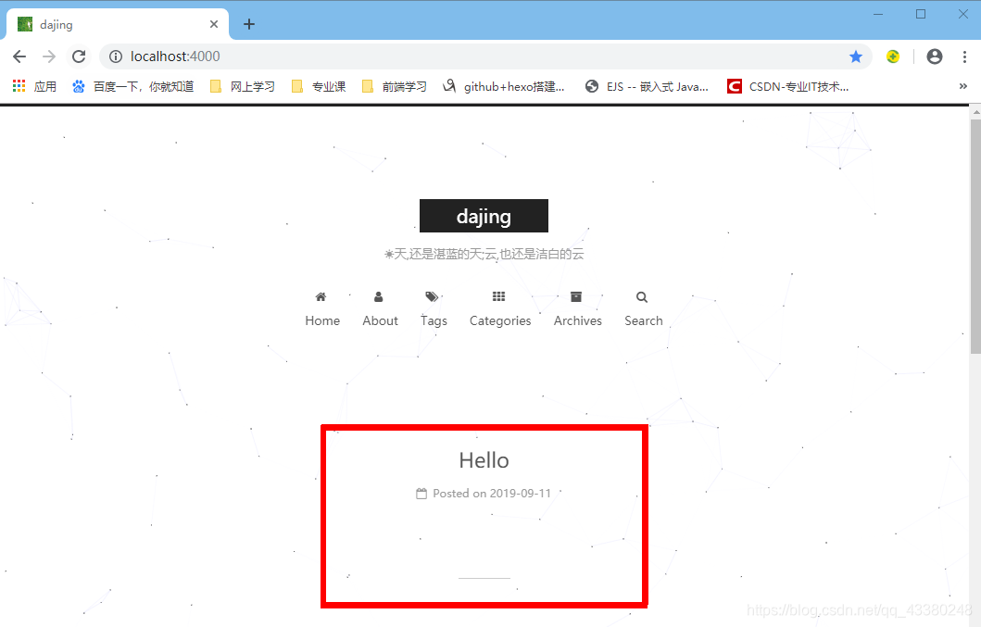Viewport: 981px width, 627px height.
Task: Open the Archives menu label
Action: click(577, 321)
